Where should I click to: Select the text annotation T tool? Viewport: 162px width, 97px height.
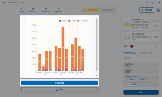coord(21,10)
